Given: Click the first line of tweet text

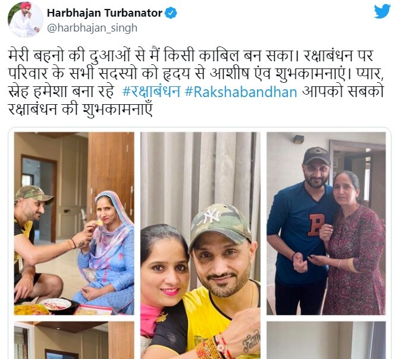Looking at the screenshot, I should click(x=190, y=55).
